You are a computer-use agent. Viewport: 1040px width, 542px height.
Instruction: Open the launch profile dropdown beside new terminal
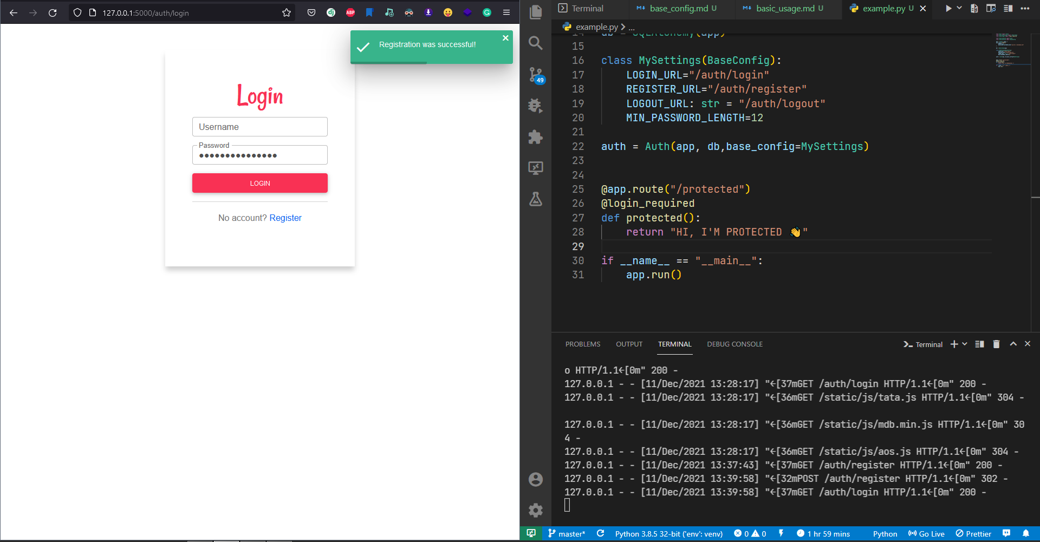965,344
